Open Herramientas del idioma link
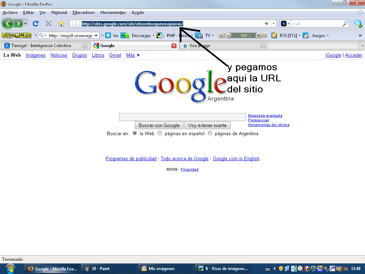The width and height of the screenshot is (365, 274). 269,125
